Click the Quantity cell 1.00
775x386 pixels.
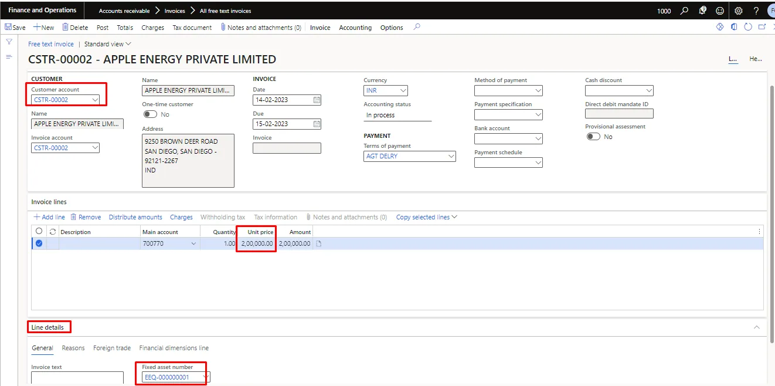[x=219, y=243]
